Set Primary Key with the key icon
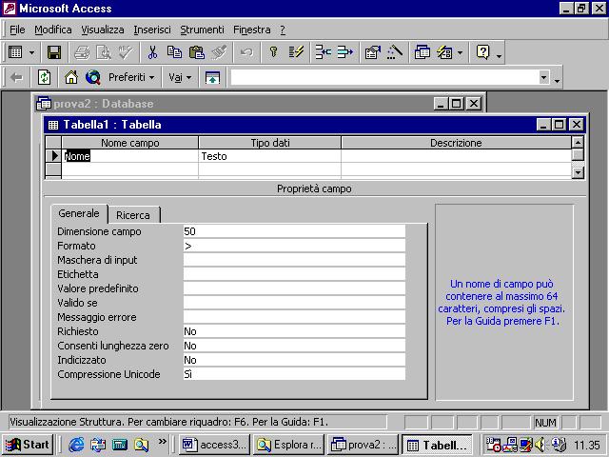Image resolution: width=609 pixels, height=457 pixels. point(273,52)
